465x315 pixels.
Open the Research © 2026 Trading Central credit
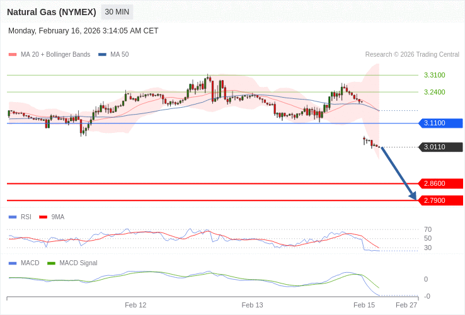click(x=412, y=55)
